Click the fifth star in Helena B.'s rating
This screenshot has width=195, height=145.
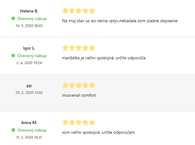click(x=92, y=11)
